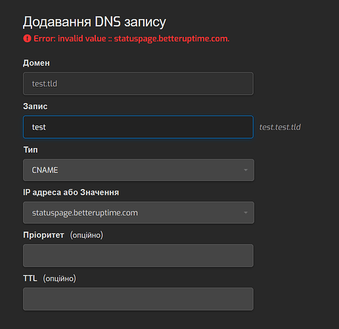Expand the arrow of the CNAME type selector

tap(246, 170)
